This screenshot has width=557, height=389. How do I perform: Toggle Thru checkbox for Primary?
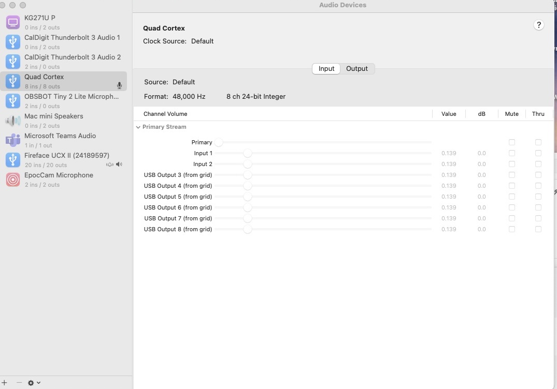pos(538,142)
